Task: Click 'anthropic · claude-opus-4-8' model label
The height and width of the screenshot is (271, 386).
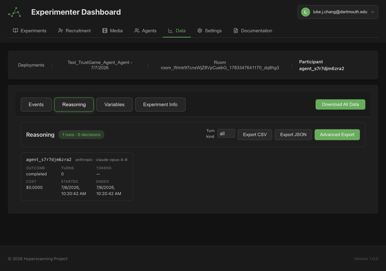Action: coord(101,160)
